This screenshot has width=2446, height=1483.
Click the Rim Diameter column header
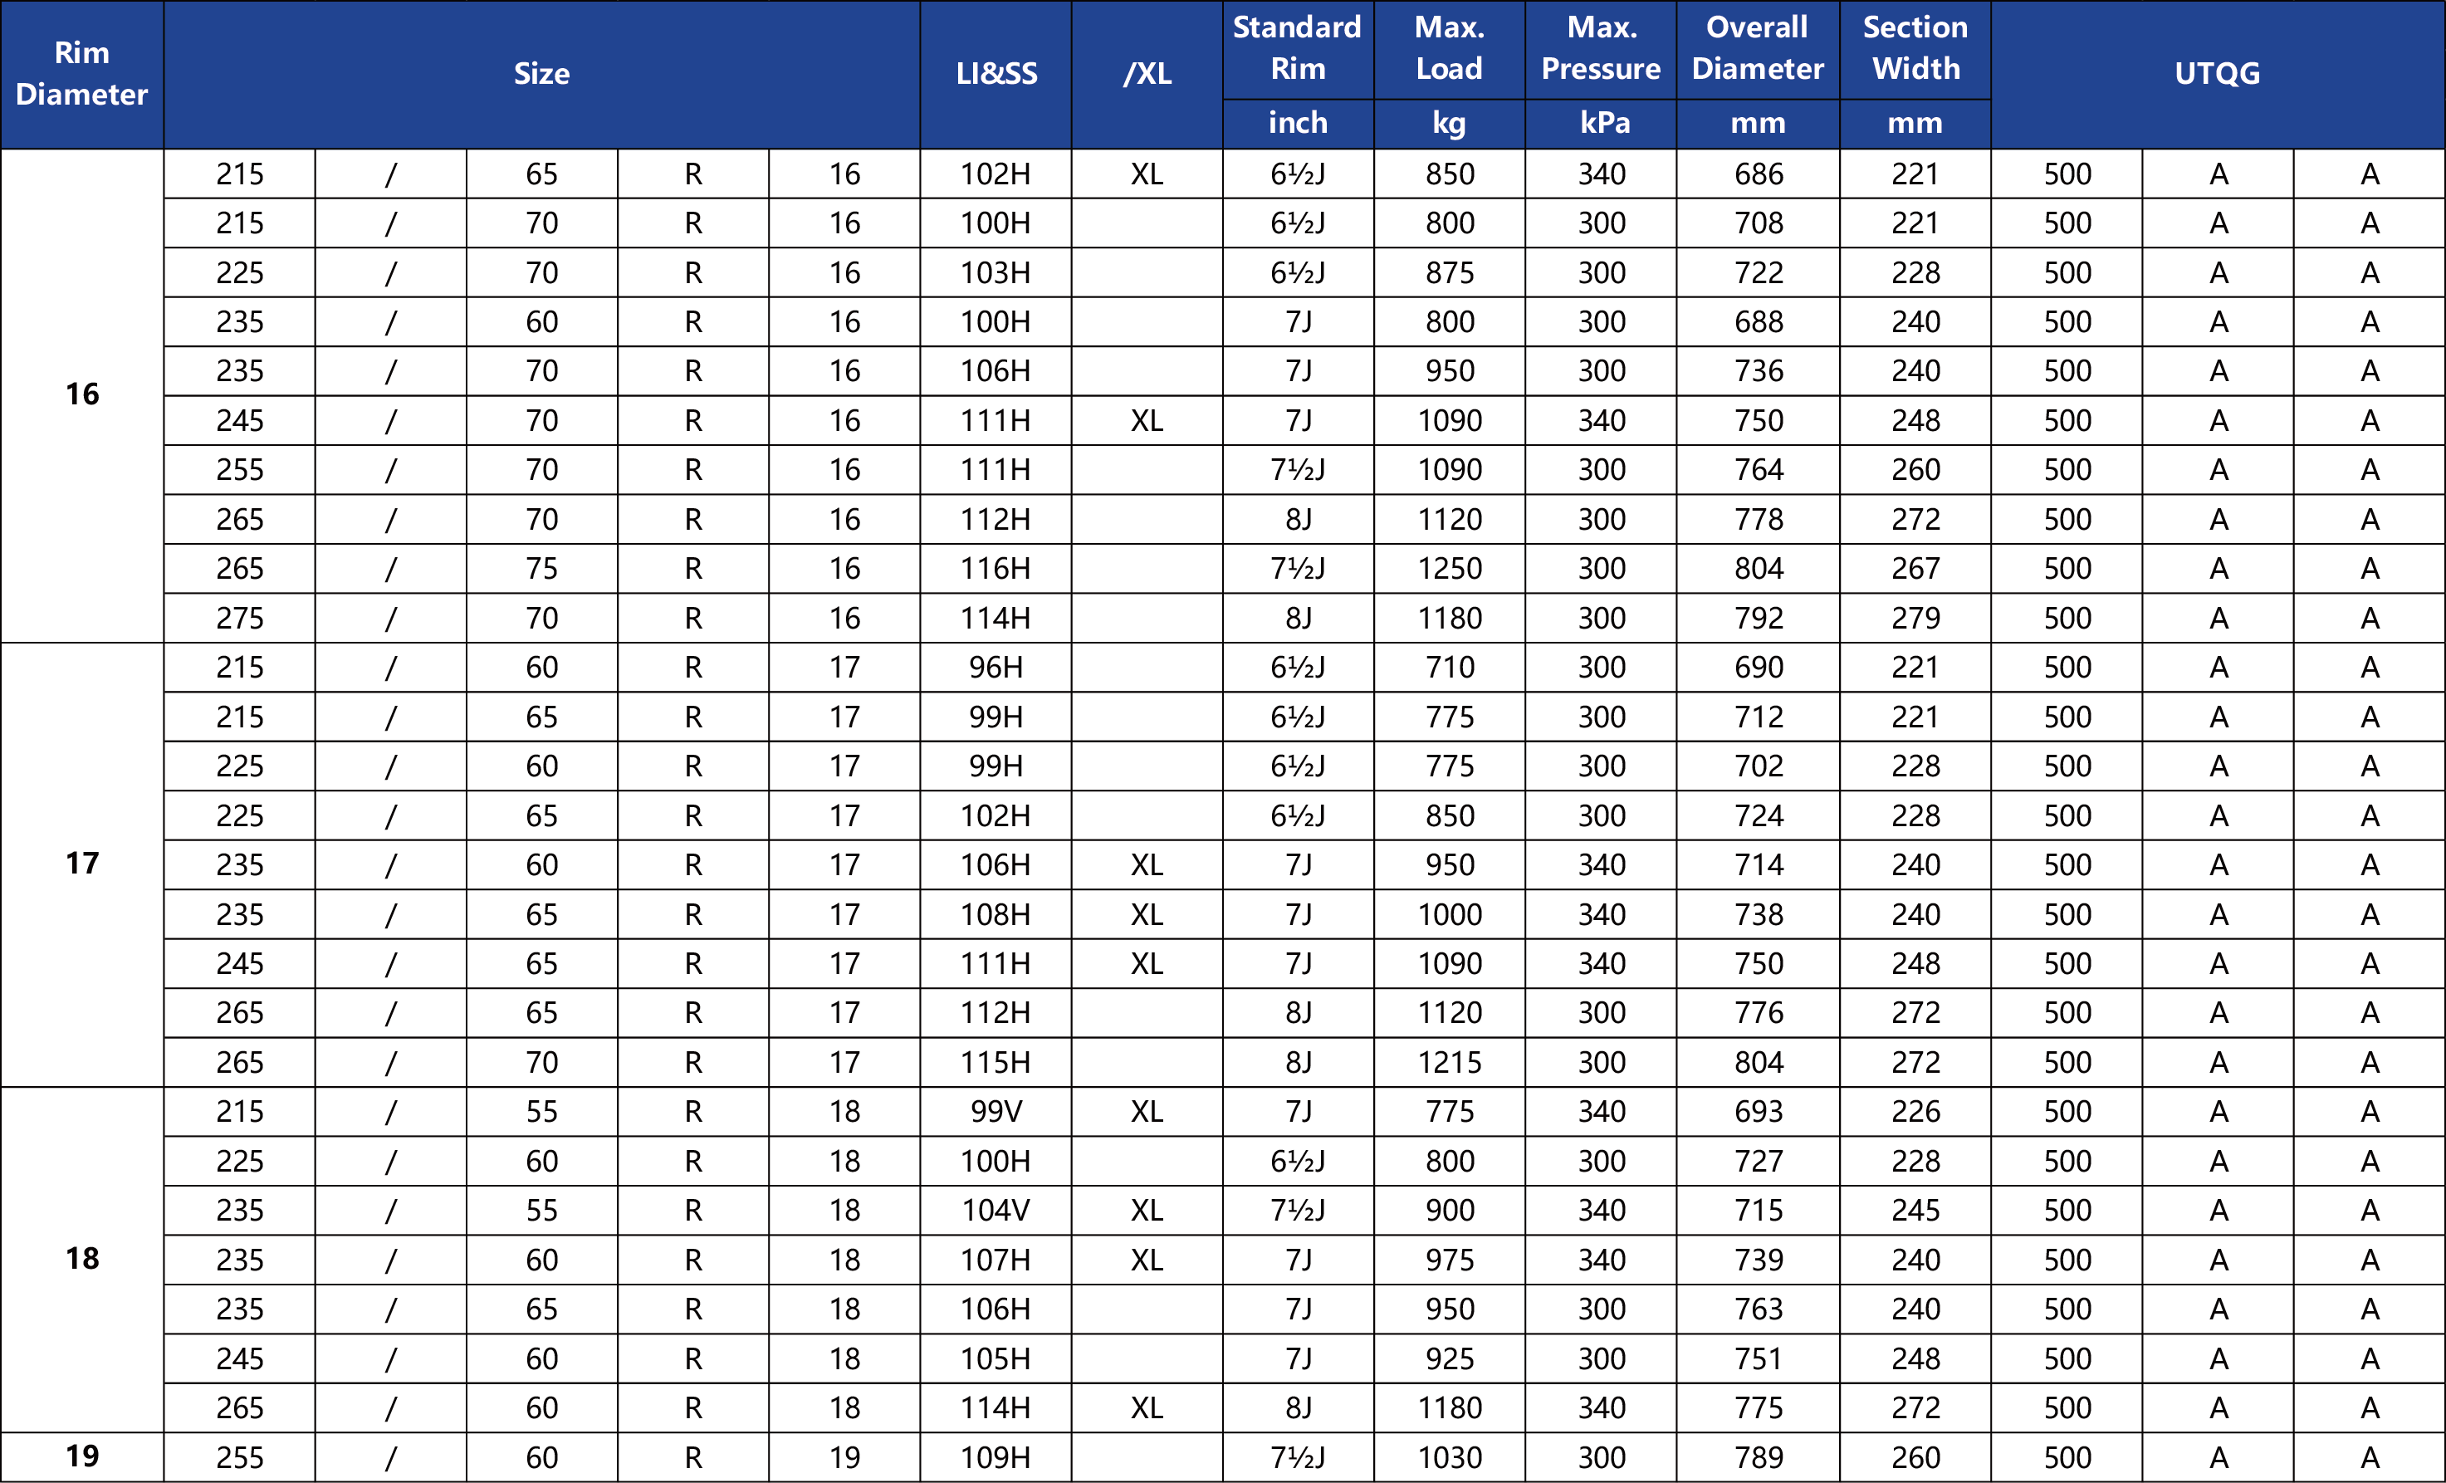point(82,75)
